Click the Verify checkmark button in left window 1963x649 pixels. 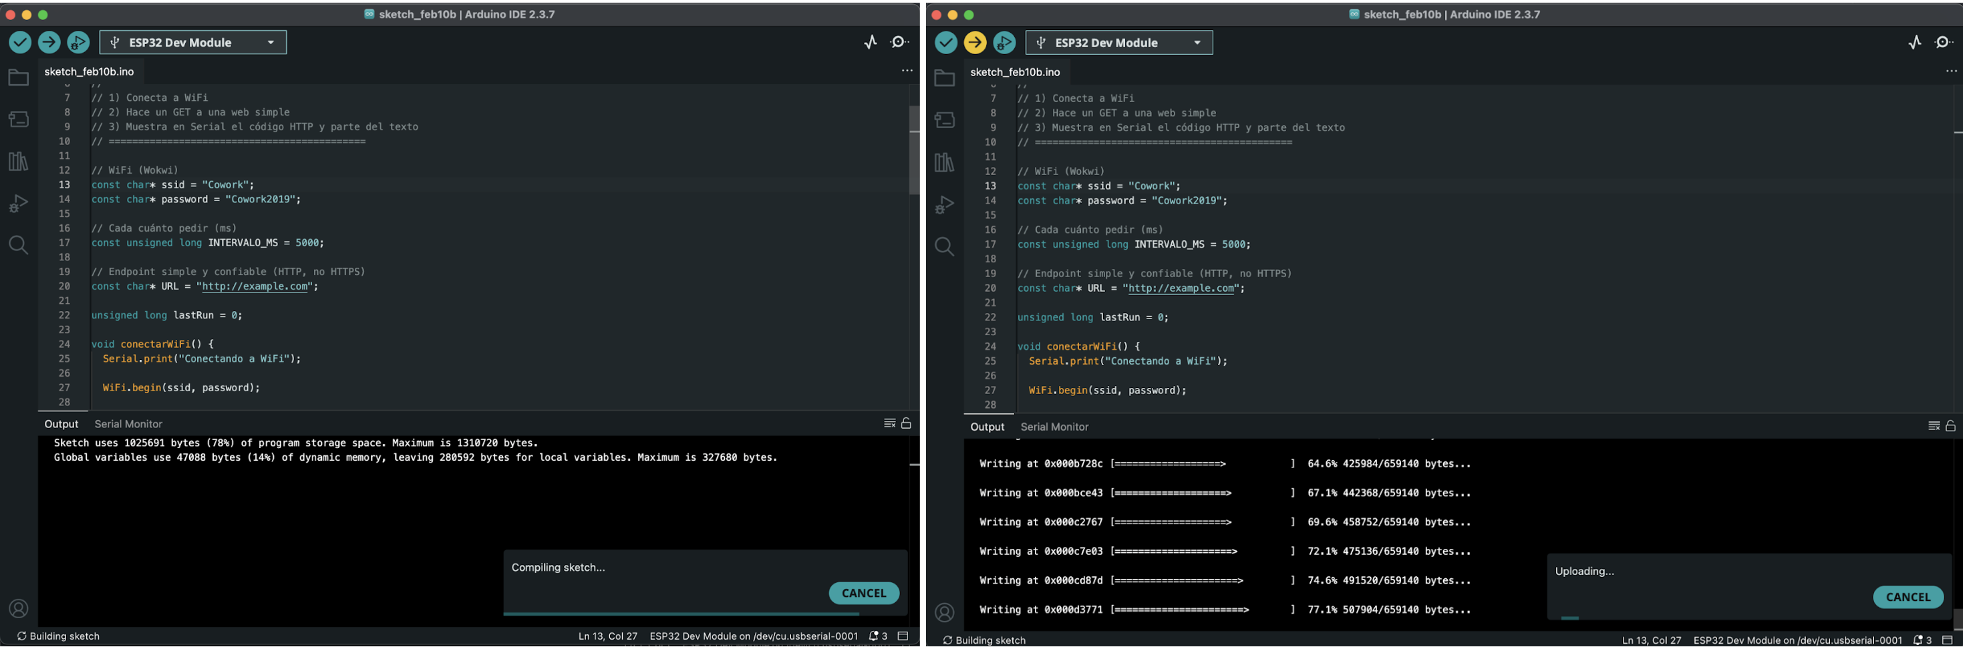pyautogui.click(x=20, y=43)
